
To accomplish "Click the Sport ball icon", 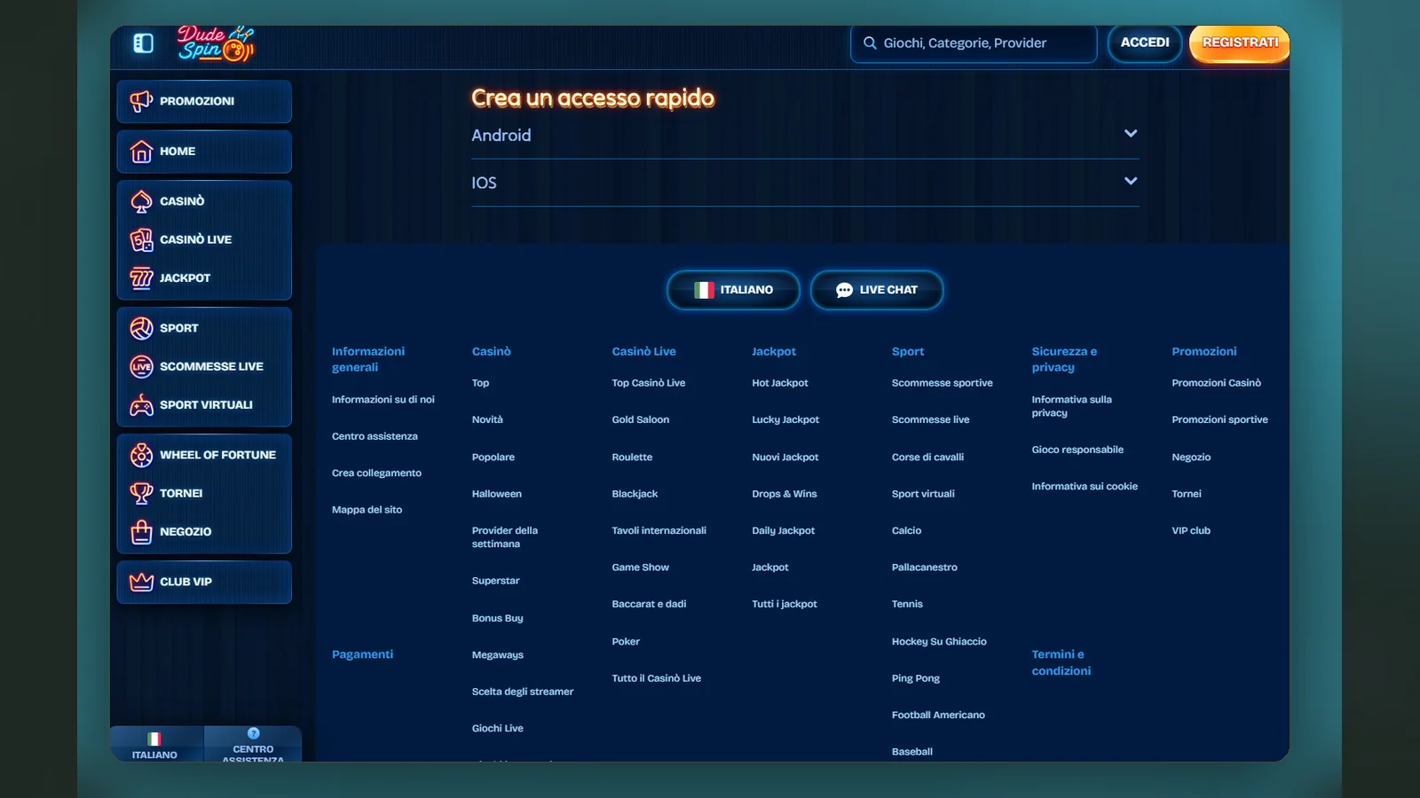I will [141, 328].
